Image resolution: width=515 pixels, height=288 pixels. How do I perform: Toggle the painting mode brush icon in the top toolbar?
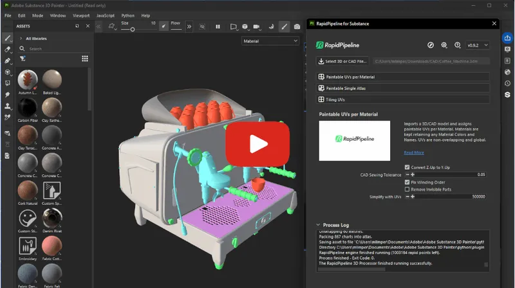coord(284,26)
